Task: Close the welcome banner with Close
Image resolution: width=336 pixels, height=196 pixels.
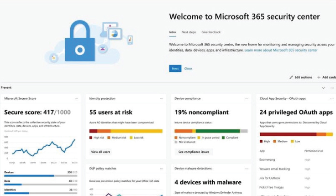Action: (188, 69)
